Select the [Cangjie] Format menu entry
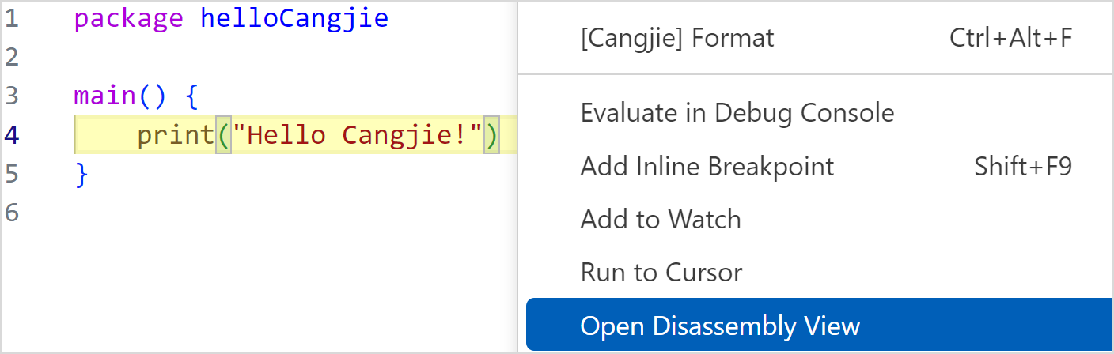Screen dimensions: 1114x354 click(677, 38)
